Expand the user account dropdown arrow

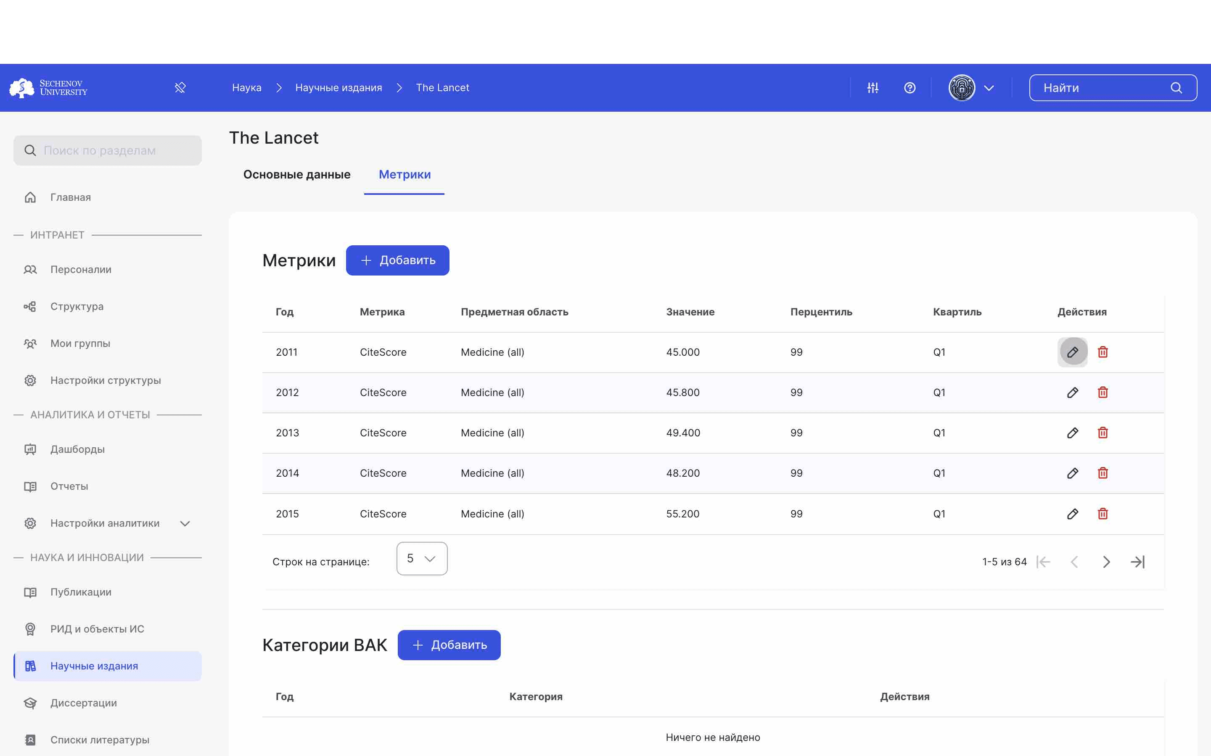tap(989, 88)
